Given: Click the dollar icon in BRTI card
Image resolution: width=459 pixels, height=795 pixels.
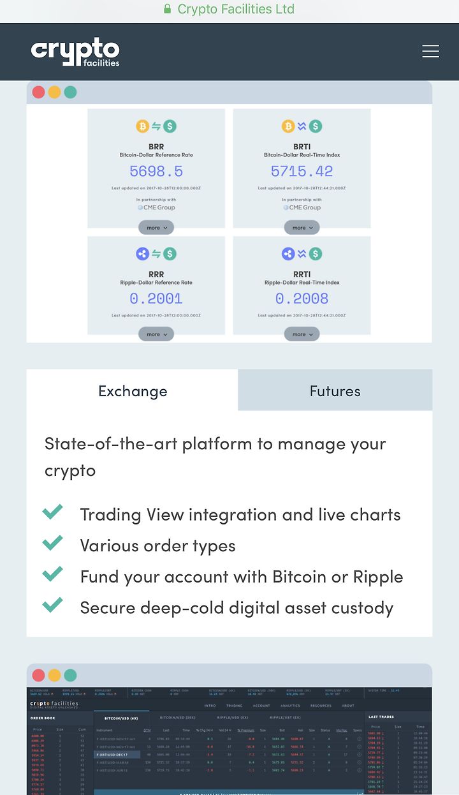Looking at the screenshot, I should click(316, 126).
